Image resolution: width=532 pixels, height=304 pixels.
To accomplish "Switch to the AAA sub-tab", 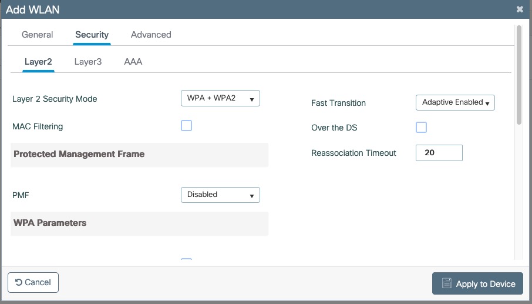I will (133, 61).
